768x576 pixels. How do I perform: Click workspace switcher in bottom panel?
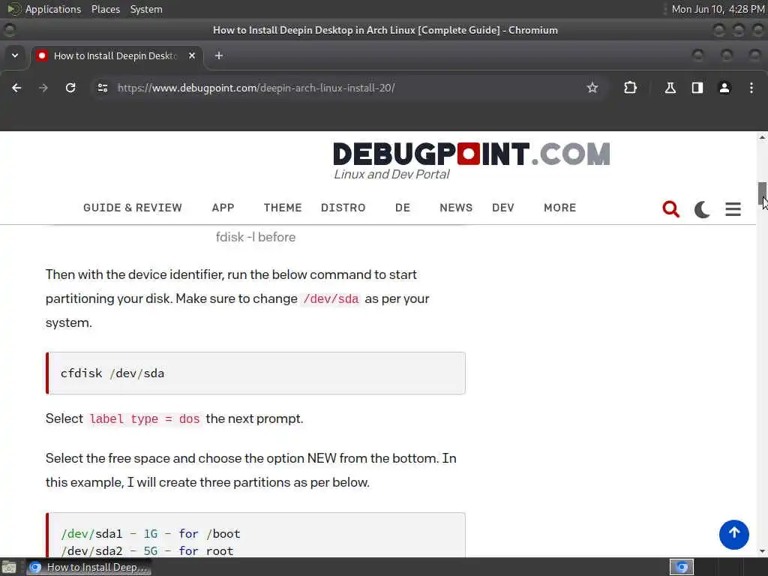coord(681,568)
